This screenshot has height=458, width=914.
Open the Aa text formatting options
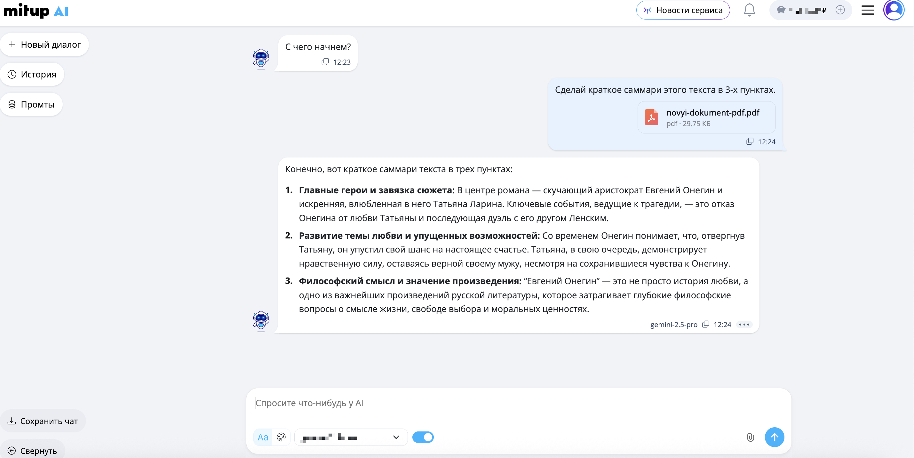[x=263, y=438]
